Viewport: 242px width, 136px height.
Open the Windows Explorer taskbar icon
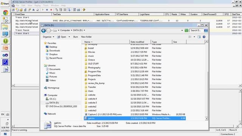[x=5, y=27]
